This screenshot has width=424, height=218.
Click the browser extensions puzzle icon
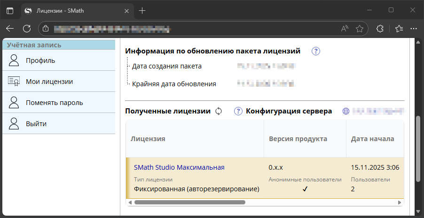click(380, 29)
